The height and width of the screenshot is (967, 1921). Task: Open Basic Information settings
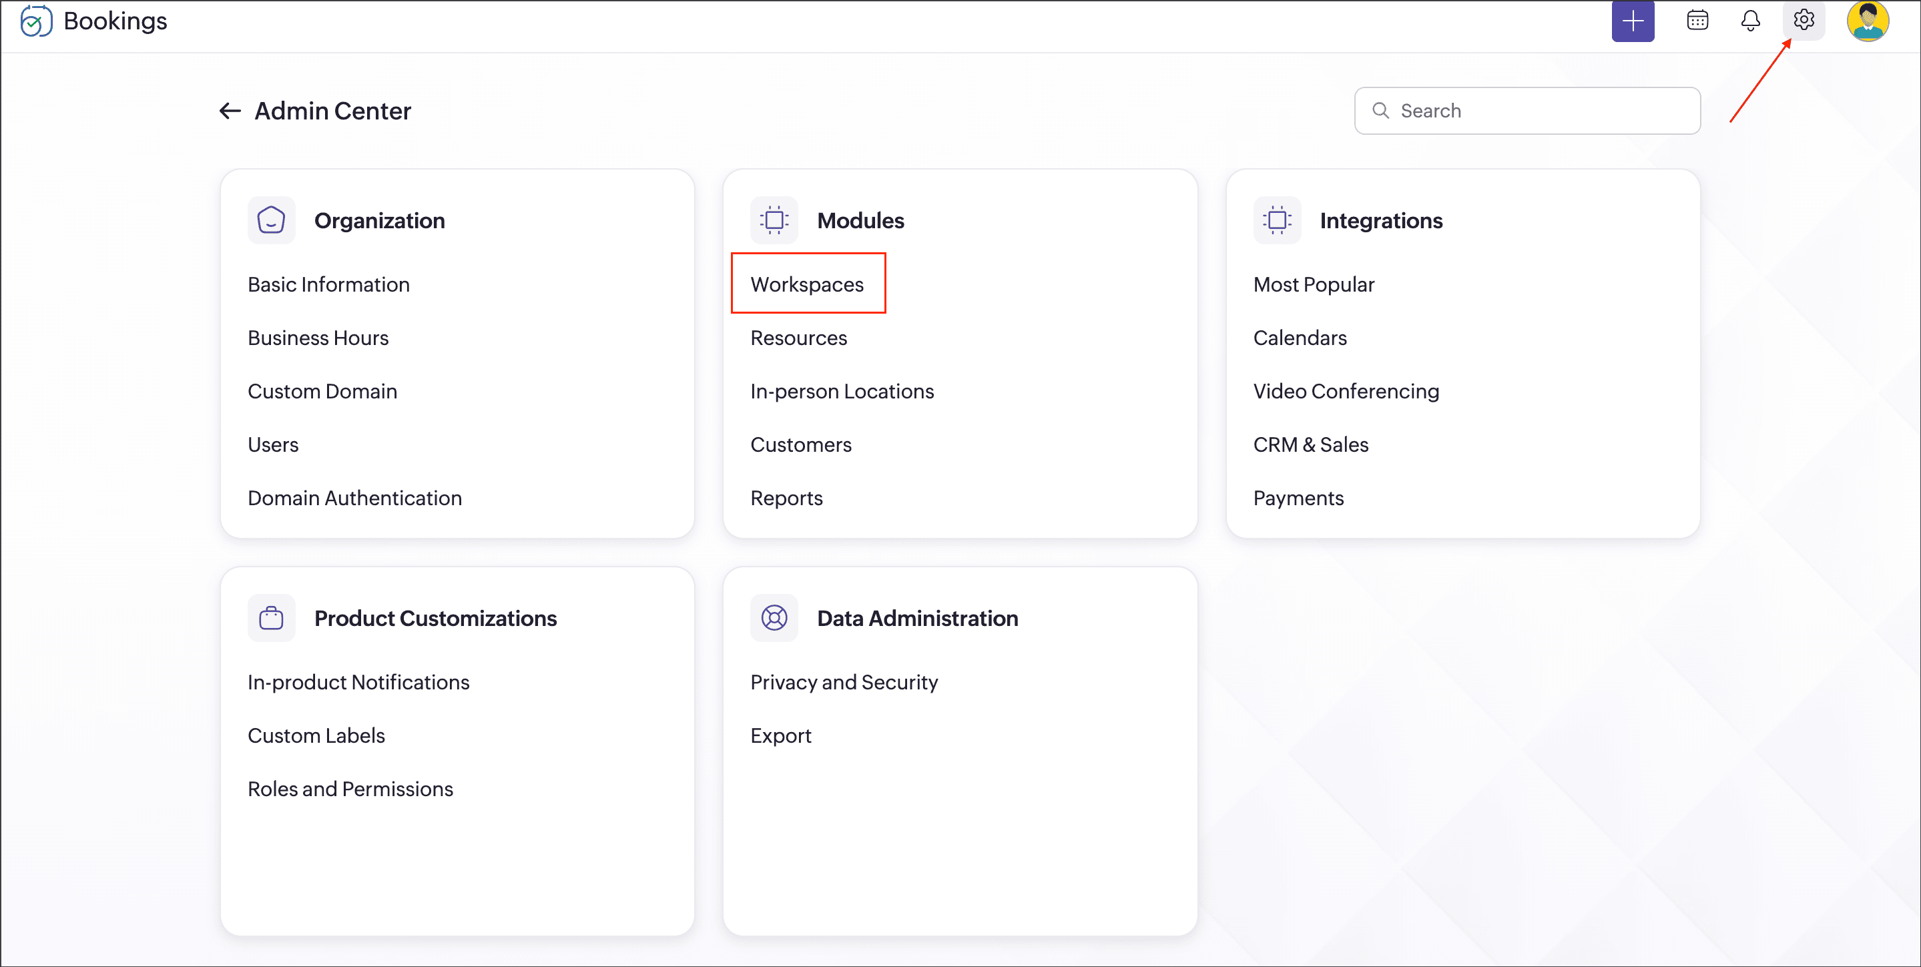pyautogui.click(x=329, y=284)
